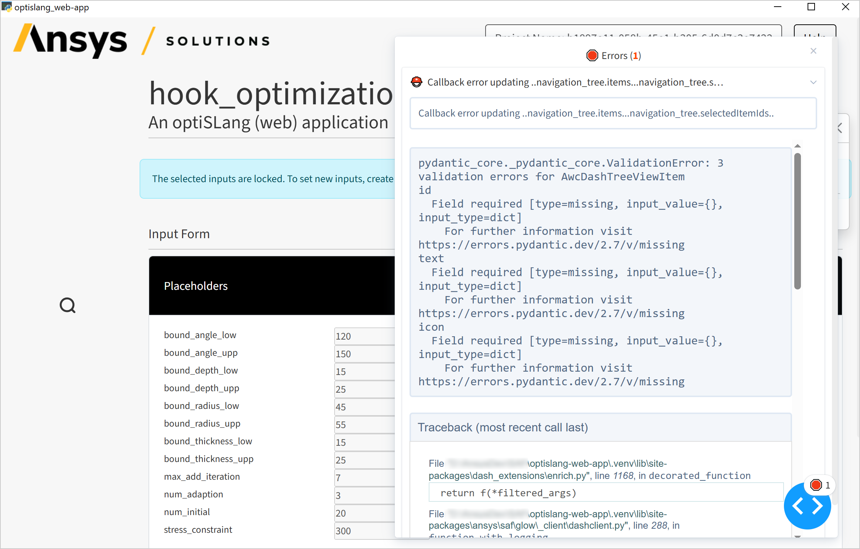
Task: Click the error panel scrollbar thumb
Action: point(798,221)
